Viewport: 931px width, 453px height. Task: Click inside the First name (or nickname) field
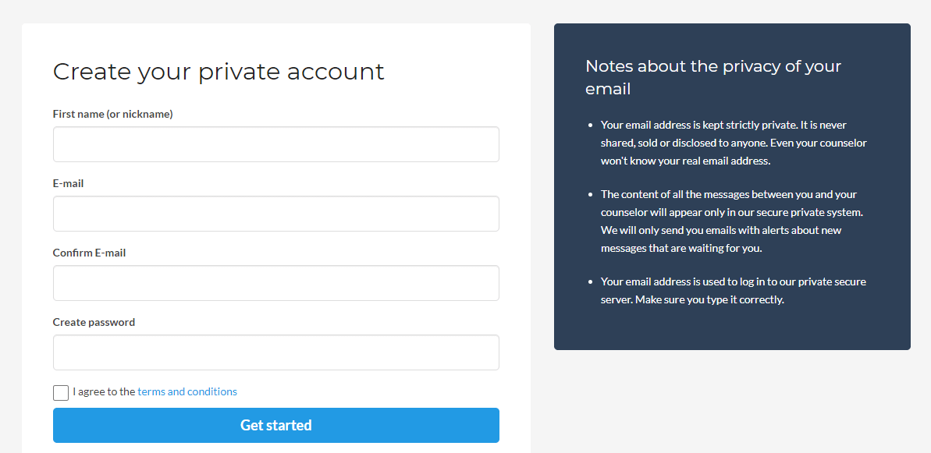tap(275, 143)
